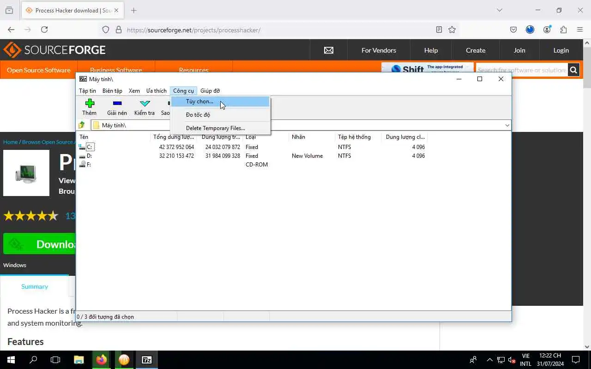This screenshot has height=369, width=591.
Task: Click the browser back arrow
Action: tap(11, 30)
